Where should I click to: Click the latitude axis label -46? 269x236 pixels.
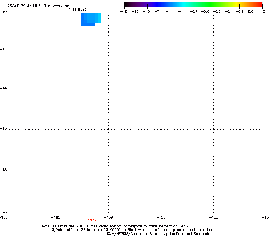(3, 129)
